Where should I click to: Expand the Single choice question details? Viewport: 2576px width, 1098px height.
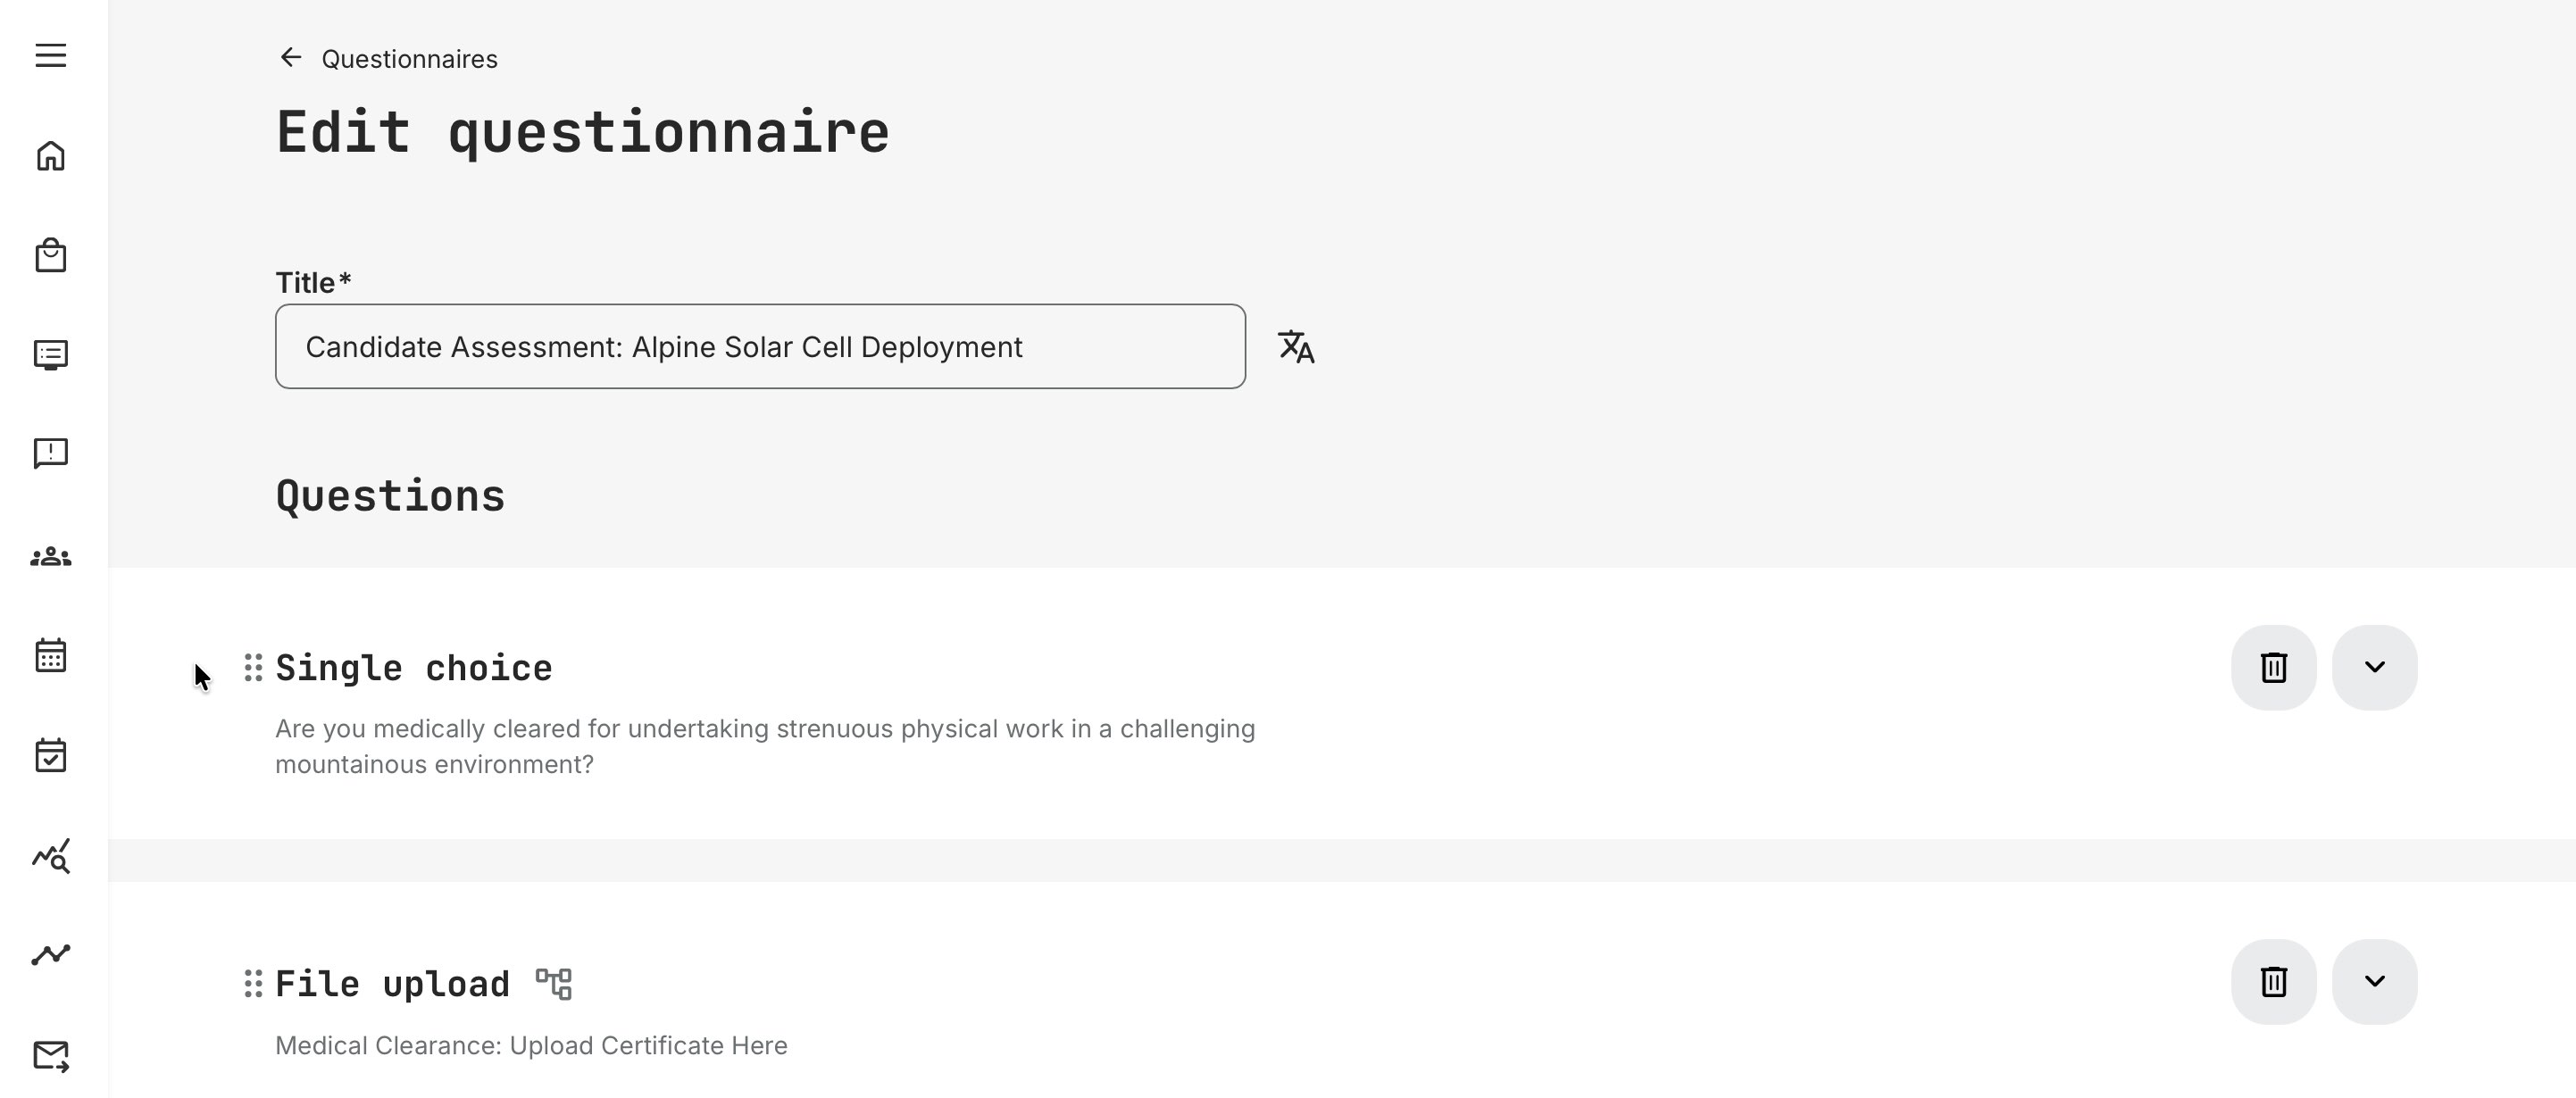click(x=2377, y=667)
